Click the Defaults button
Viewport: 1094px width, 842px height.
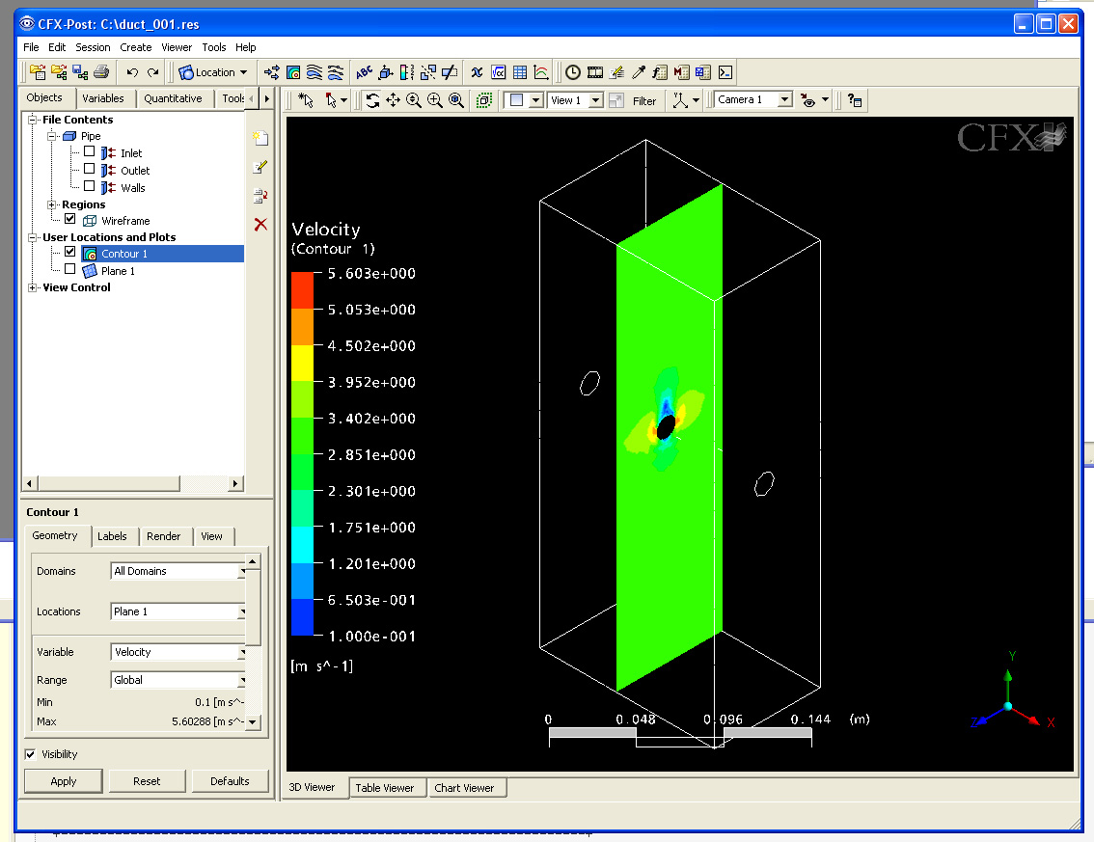click(x=230, y=781)
